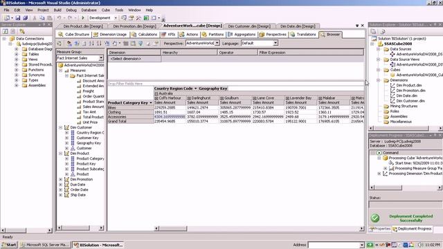Click the Connect to Database icon in Server Explorer

point(22,31)
